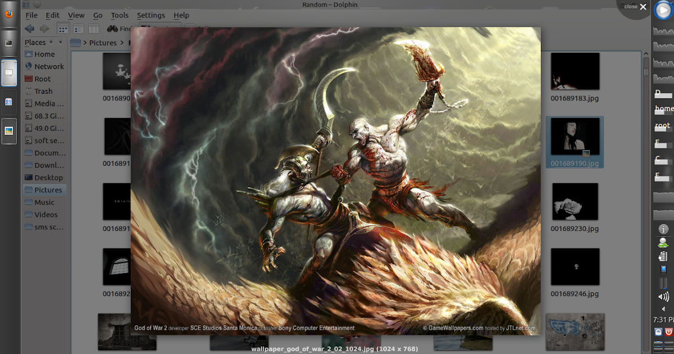Open the Settings menu

151,15
